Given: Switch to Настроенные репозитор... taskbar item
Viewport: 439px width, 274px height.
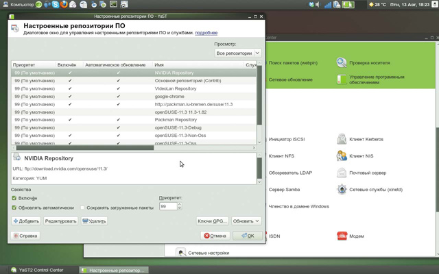Looking at the screenshot, I should click(x=113, y=270).
